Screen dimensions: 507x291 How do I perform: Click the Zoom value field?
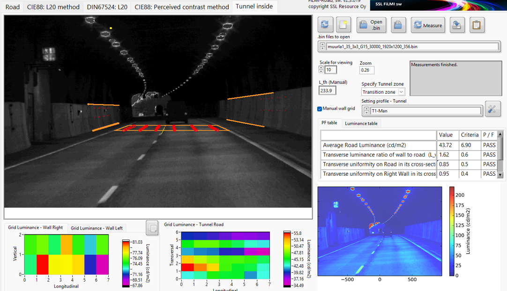click(x=367, y=70)
